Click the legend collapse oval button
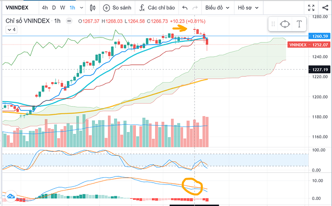The image size is (332, 206). pyautogui.click(x=69, y=21)
